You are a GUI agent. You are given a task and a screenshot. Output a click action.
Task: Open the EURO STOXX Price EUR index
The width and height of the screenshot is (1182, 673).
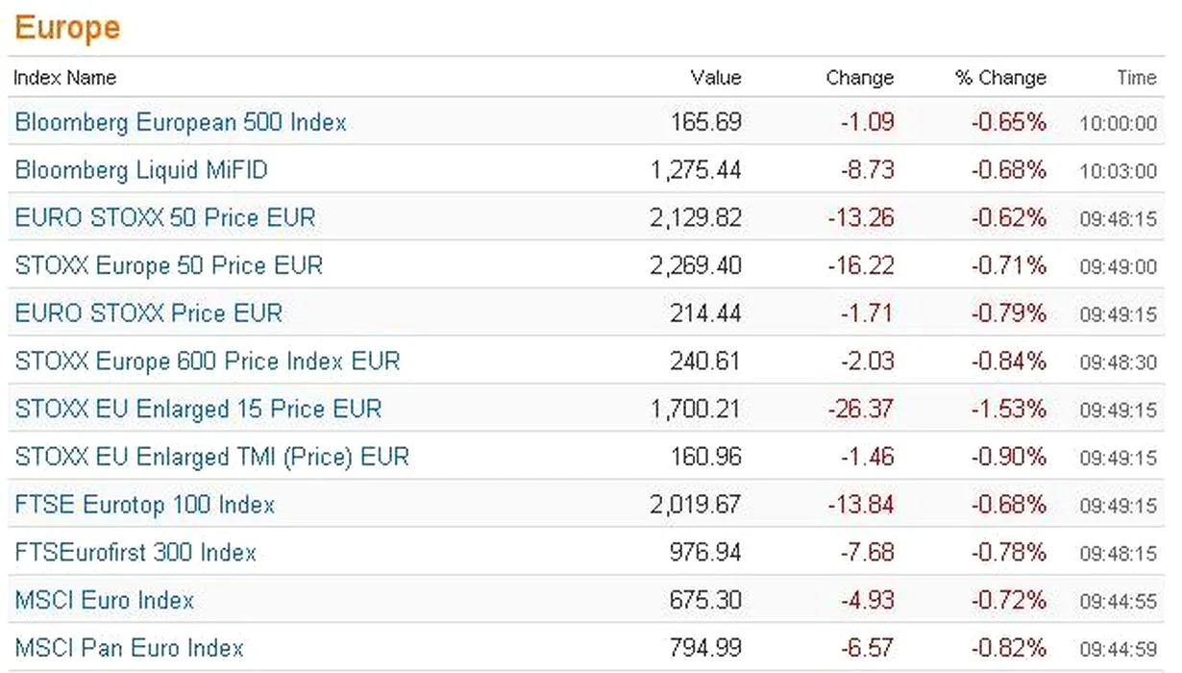point(149,313)
